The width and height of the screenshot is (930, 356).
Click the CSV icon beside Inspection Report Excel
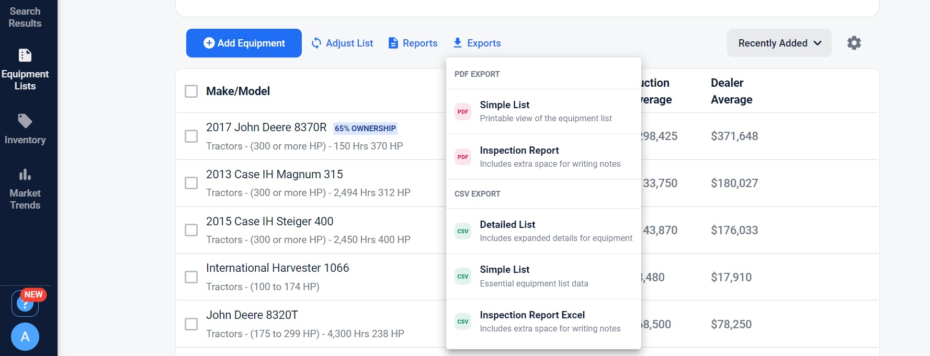463,321
